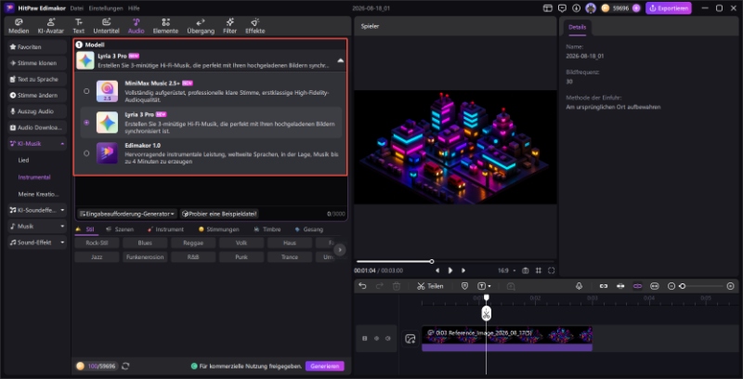This screenshot has height=379, width=743.
Task: Click the player progress slider handle
Action: [432, 261]
